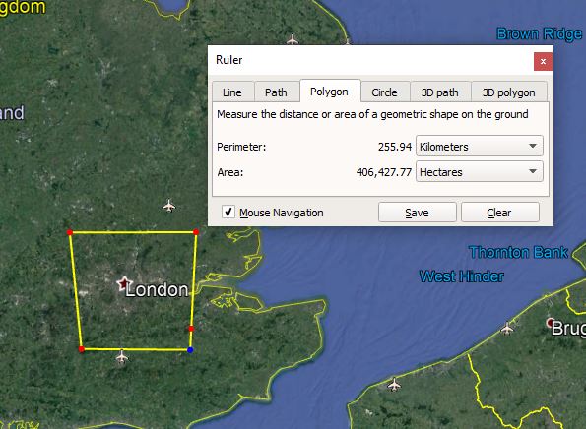This screenshot has height=429, width=586.
Task: Switch to the 3D path tab
Action: pyautogui.click(x=440, y=92)
